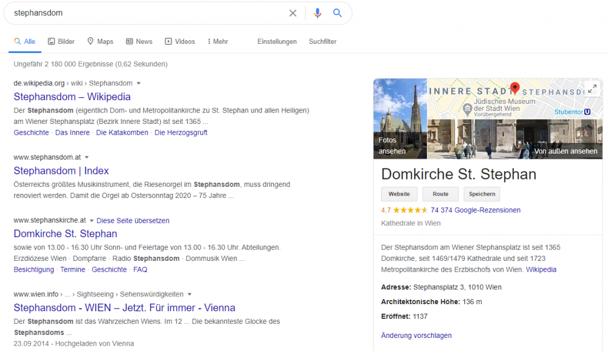Click the Kathedrale in Wien subtitle
The width and height of the screenshot is (608, 351).
tap(411, 223)
